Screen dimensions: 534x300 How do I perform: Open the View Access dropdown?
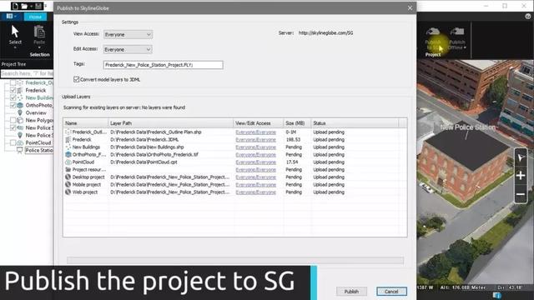(128, 34)
